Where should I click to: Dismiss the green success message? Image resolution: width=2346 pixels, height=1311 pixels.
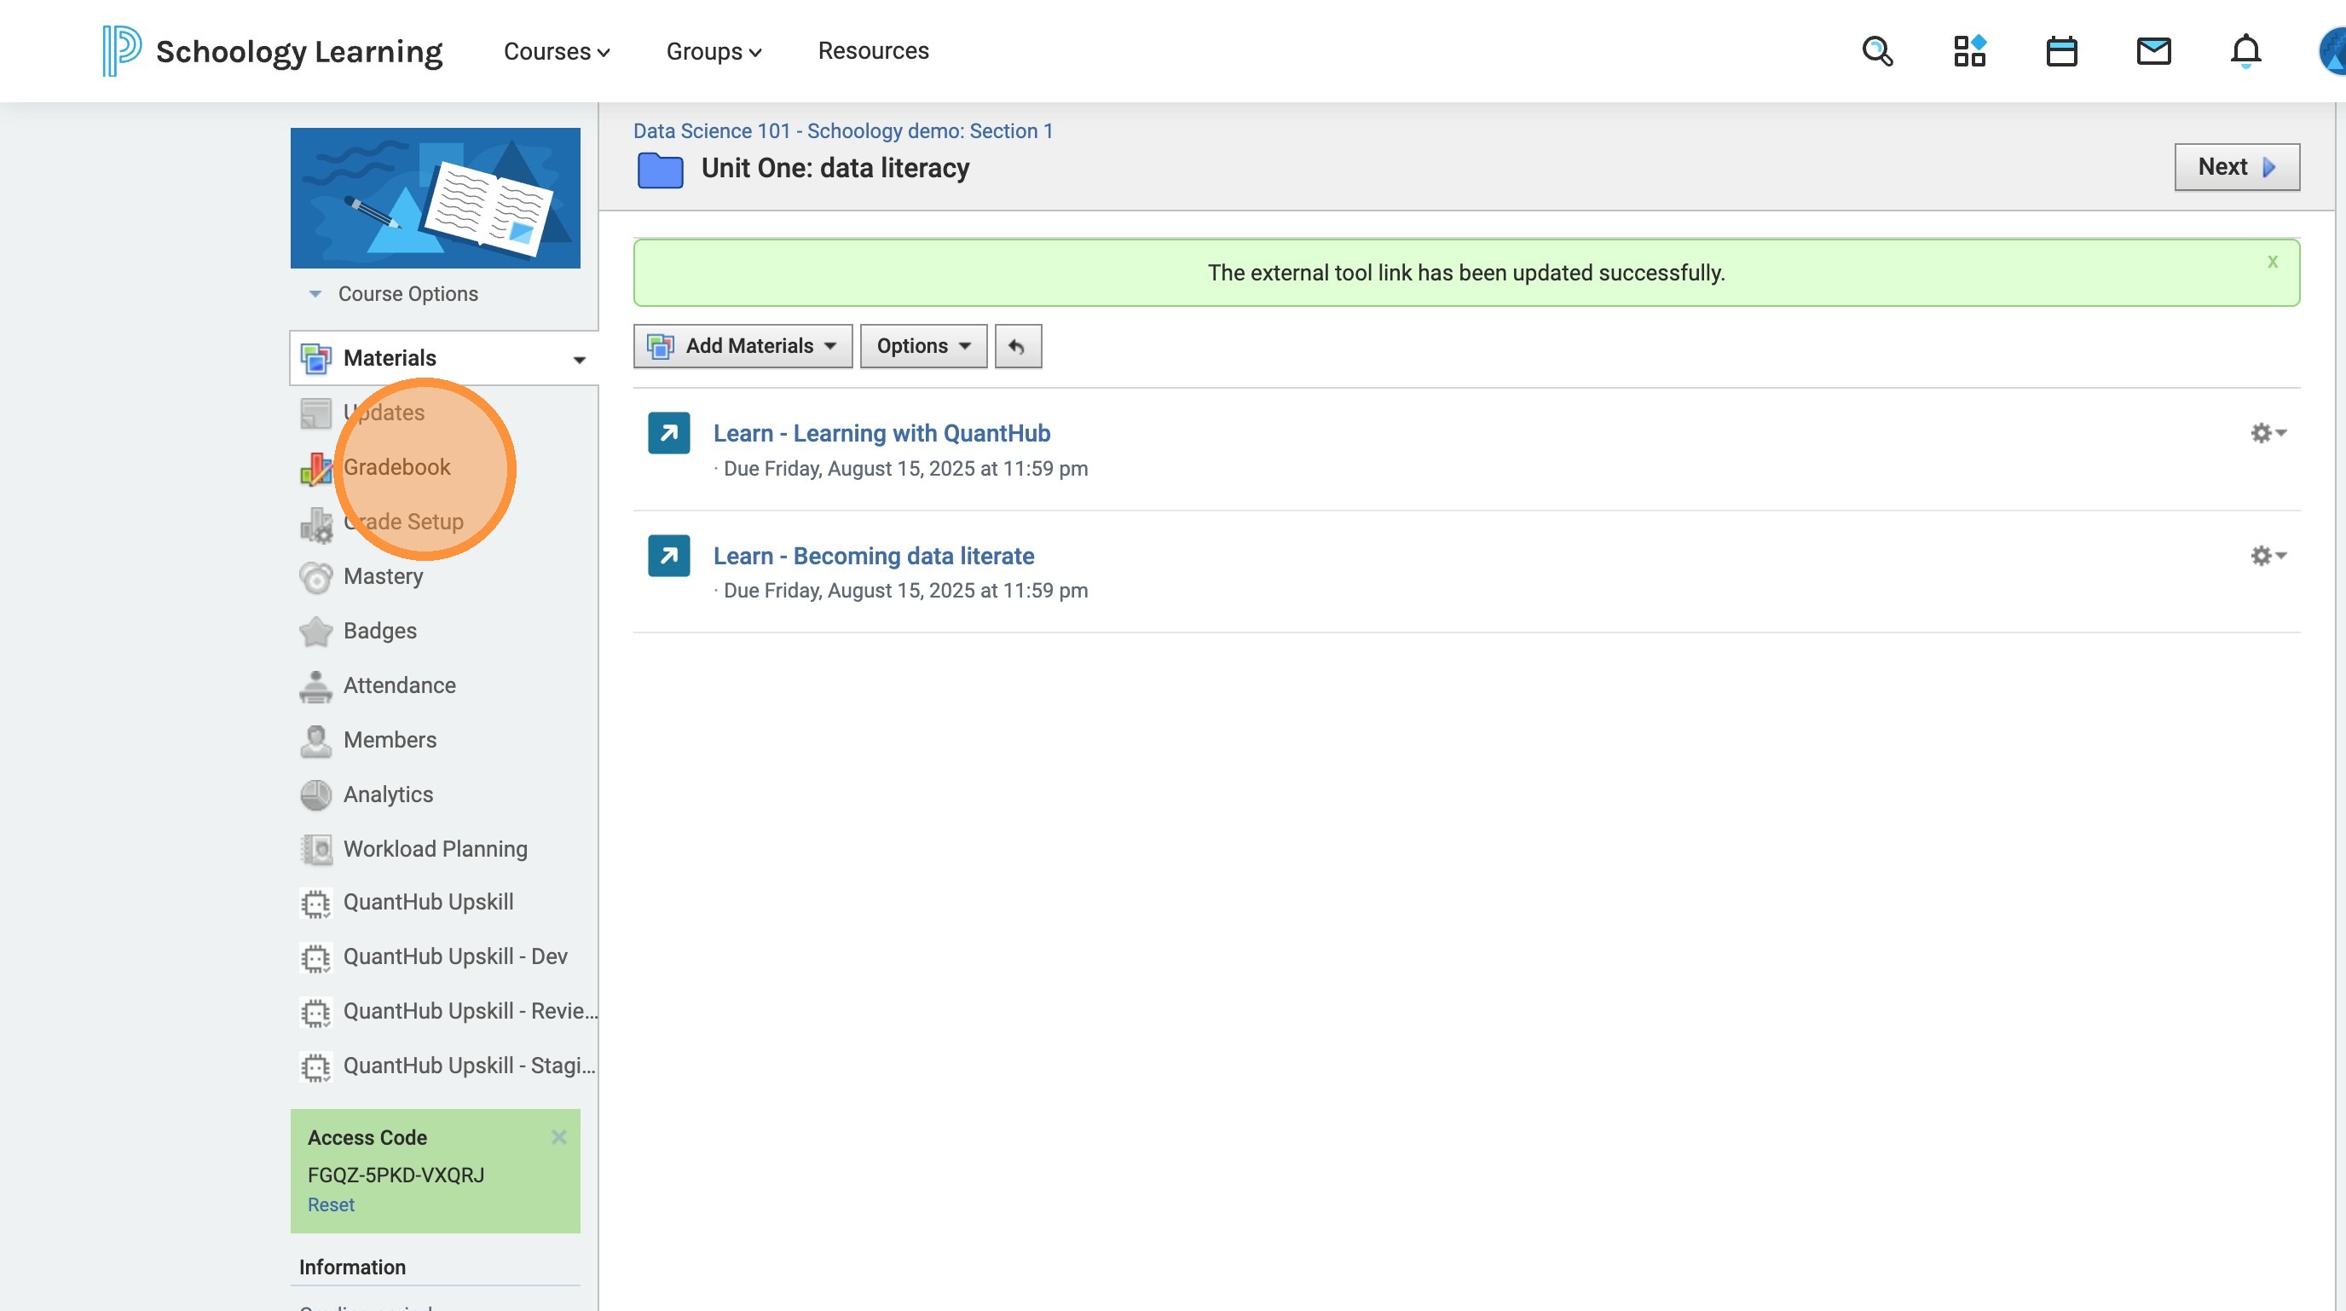pyautogui.click(x=2272, y=263)
